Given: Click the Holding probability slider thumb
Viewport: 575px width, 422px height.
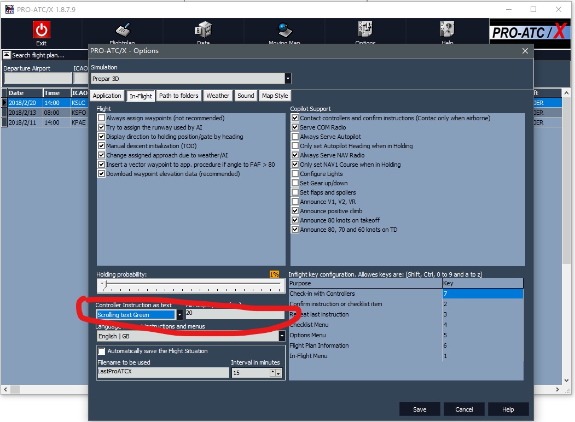Looking at the screenshot, I should click(105, 284).
